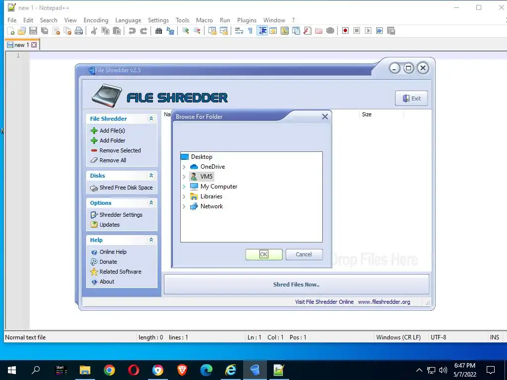Viewport: 507px width, 380px height.
Task: Expand the VM5 folder tree node
Action: click(184, 177)
